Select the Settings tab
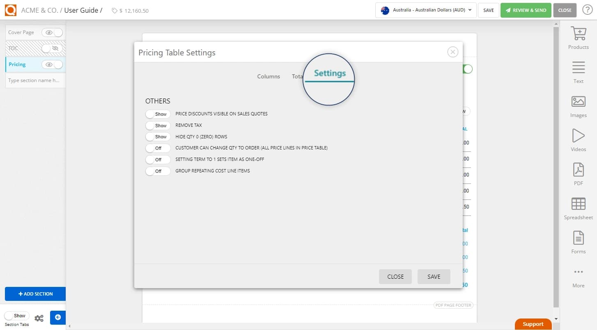This screenshot has height=330, width=597. tap(329, 73)
